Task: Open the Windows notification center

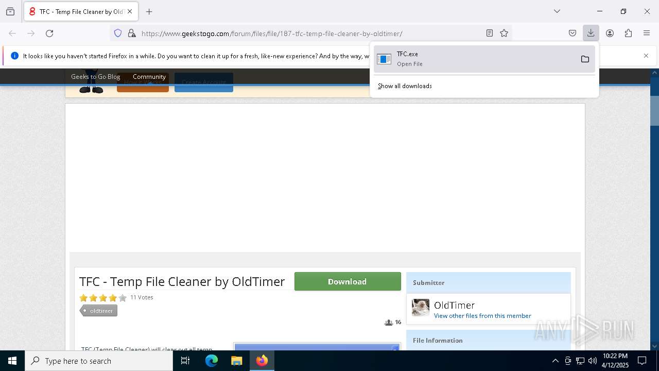Action: (642, 361)
